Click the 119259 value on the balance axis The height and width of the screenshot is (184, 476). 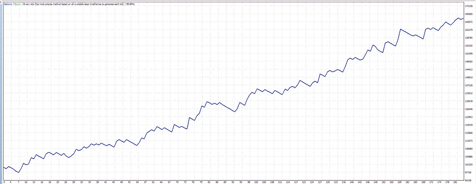point(469,125)
